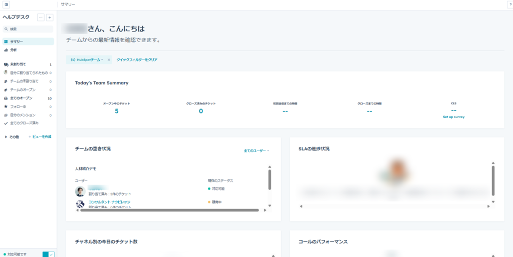
Task: Click the SLA panel vertical scrollbar thumb
Action: coord(493,180)
